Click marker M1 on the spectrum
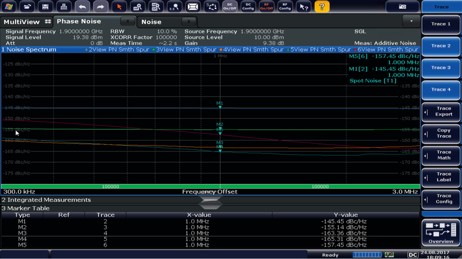462x259 pixels. (x=220, y=105)
